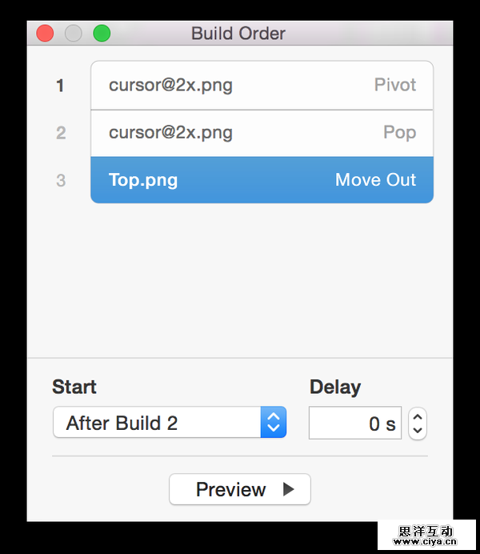Close the Build Order window
The image size is (480, 554).
click(45, 34)
